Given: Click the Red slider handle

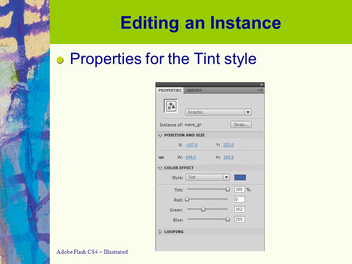Looking at the screenshot, I should click(x=187, y=199).
